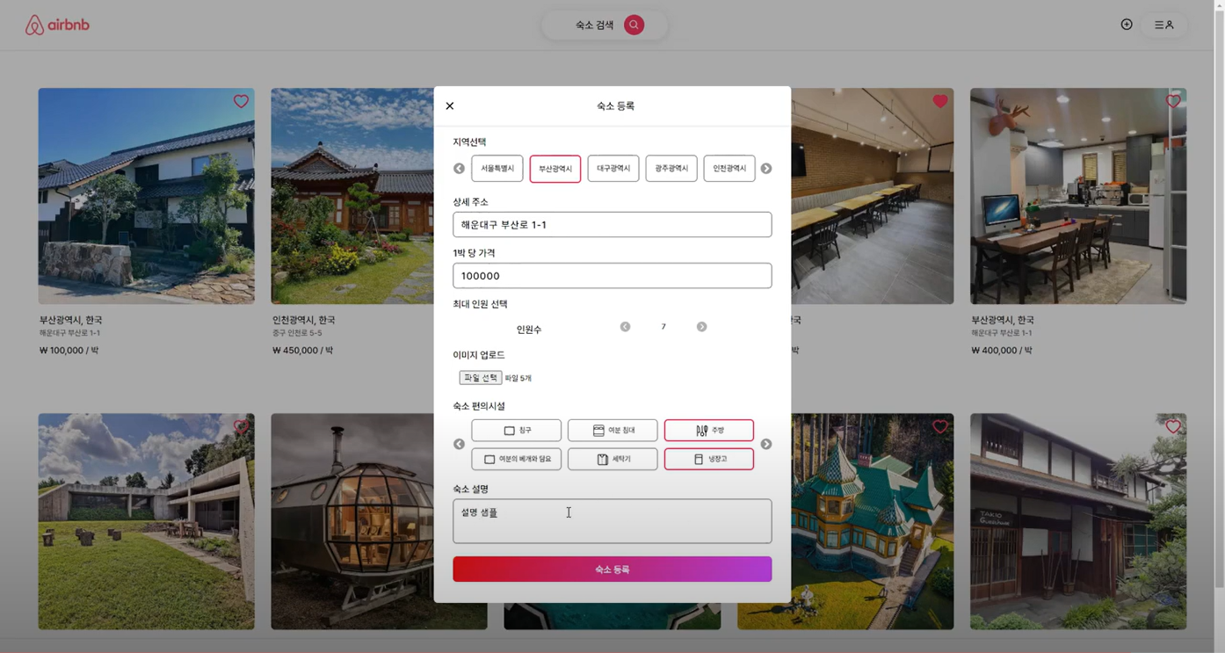Deselect the 냉장고 refrigerator amenity
Screen dimensions: 1225x653
708,459
